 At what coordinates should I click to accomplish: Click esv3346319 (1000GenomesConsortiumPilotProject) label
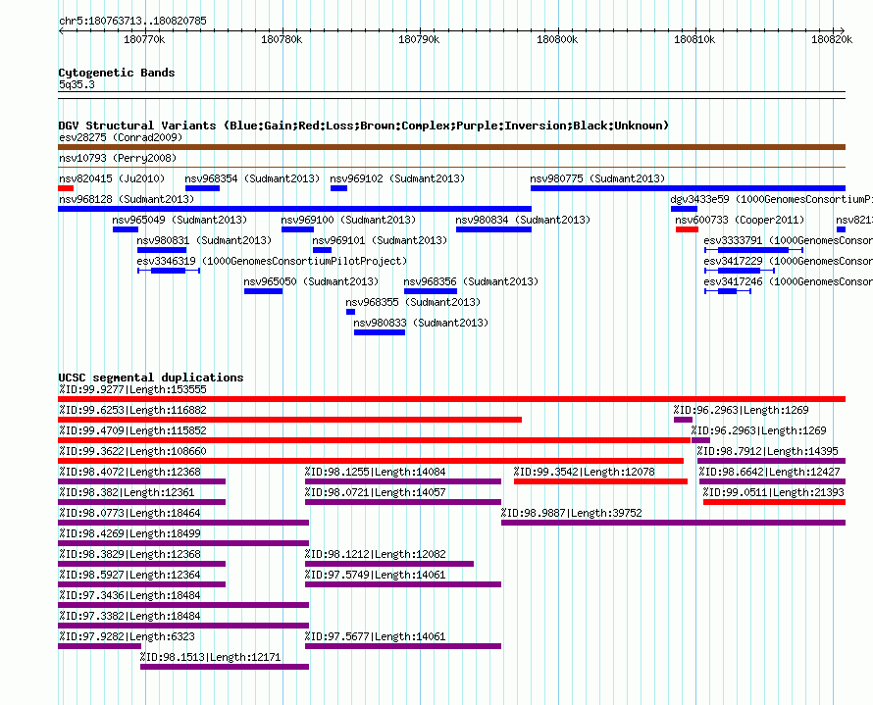coord(272,261)
